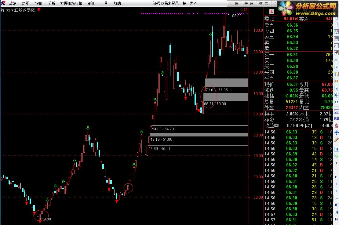The width and height of the screenshot is (339, 225).
Task: Select the 月 monthly period button
Action: click(x=337, y=212)
